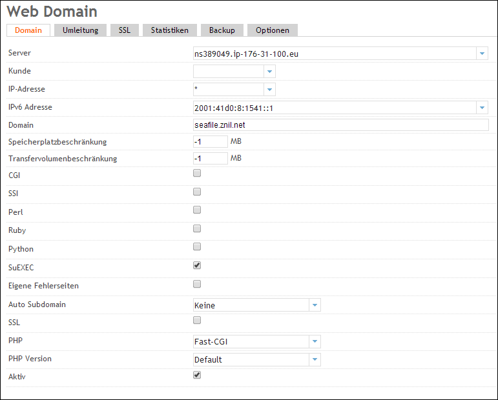Click the Speicherplatzbeschränkung MB field

[x=210, y=141]
